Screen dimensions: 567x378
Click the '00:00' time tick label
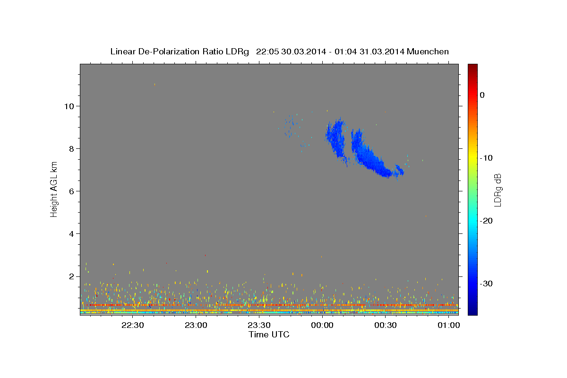coord(322,325)
